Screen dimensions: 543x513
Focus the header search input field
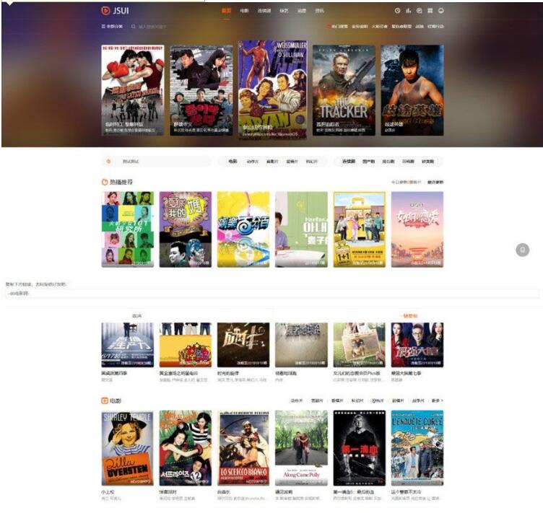[152, 26]
